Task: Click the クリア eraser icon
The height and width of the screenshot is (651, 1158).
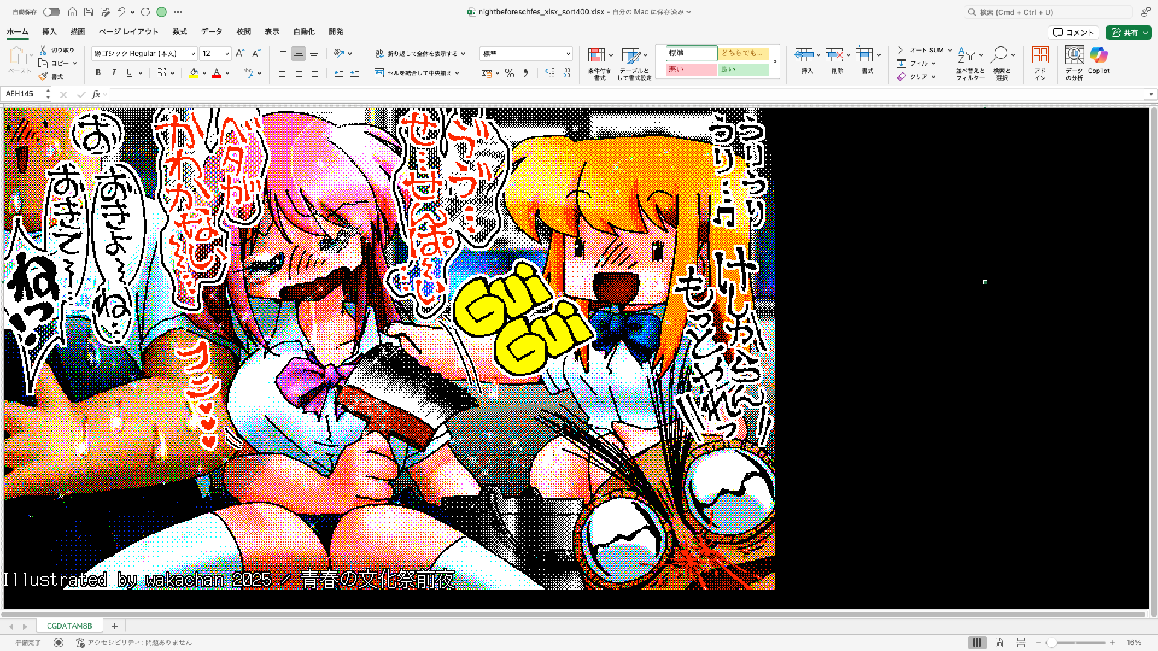Action: (903, 77)
